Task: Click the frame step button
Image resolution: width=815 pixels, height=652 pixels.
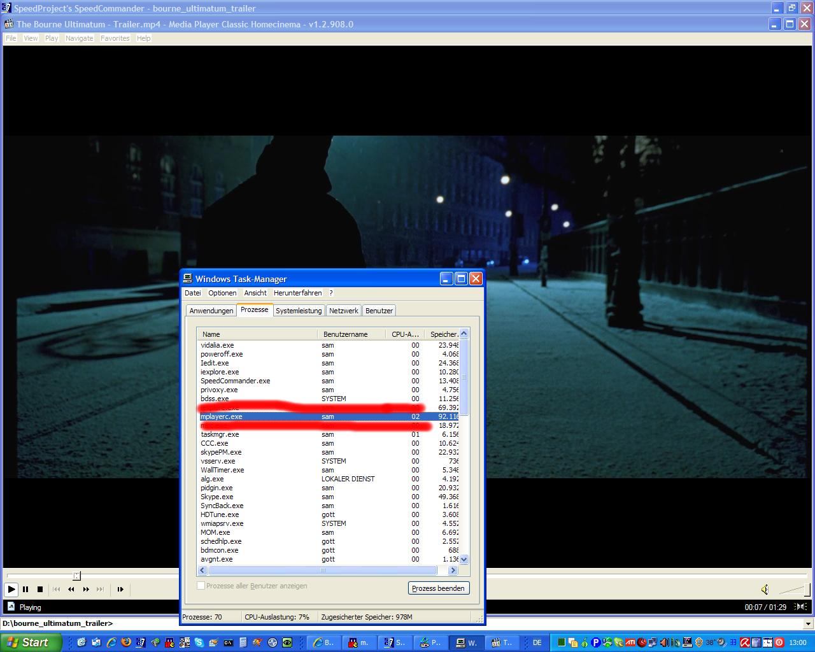Action: click(x=120, y=590)
